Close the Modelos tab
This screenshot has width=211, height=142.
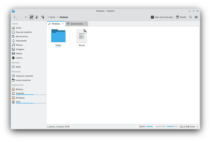[x=63, y=24]
